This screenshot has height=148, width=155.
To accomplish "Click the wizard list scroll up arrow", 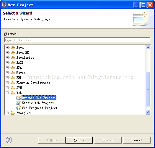I will (x=148, y=48).
